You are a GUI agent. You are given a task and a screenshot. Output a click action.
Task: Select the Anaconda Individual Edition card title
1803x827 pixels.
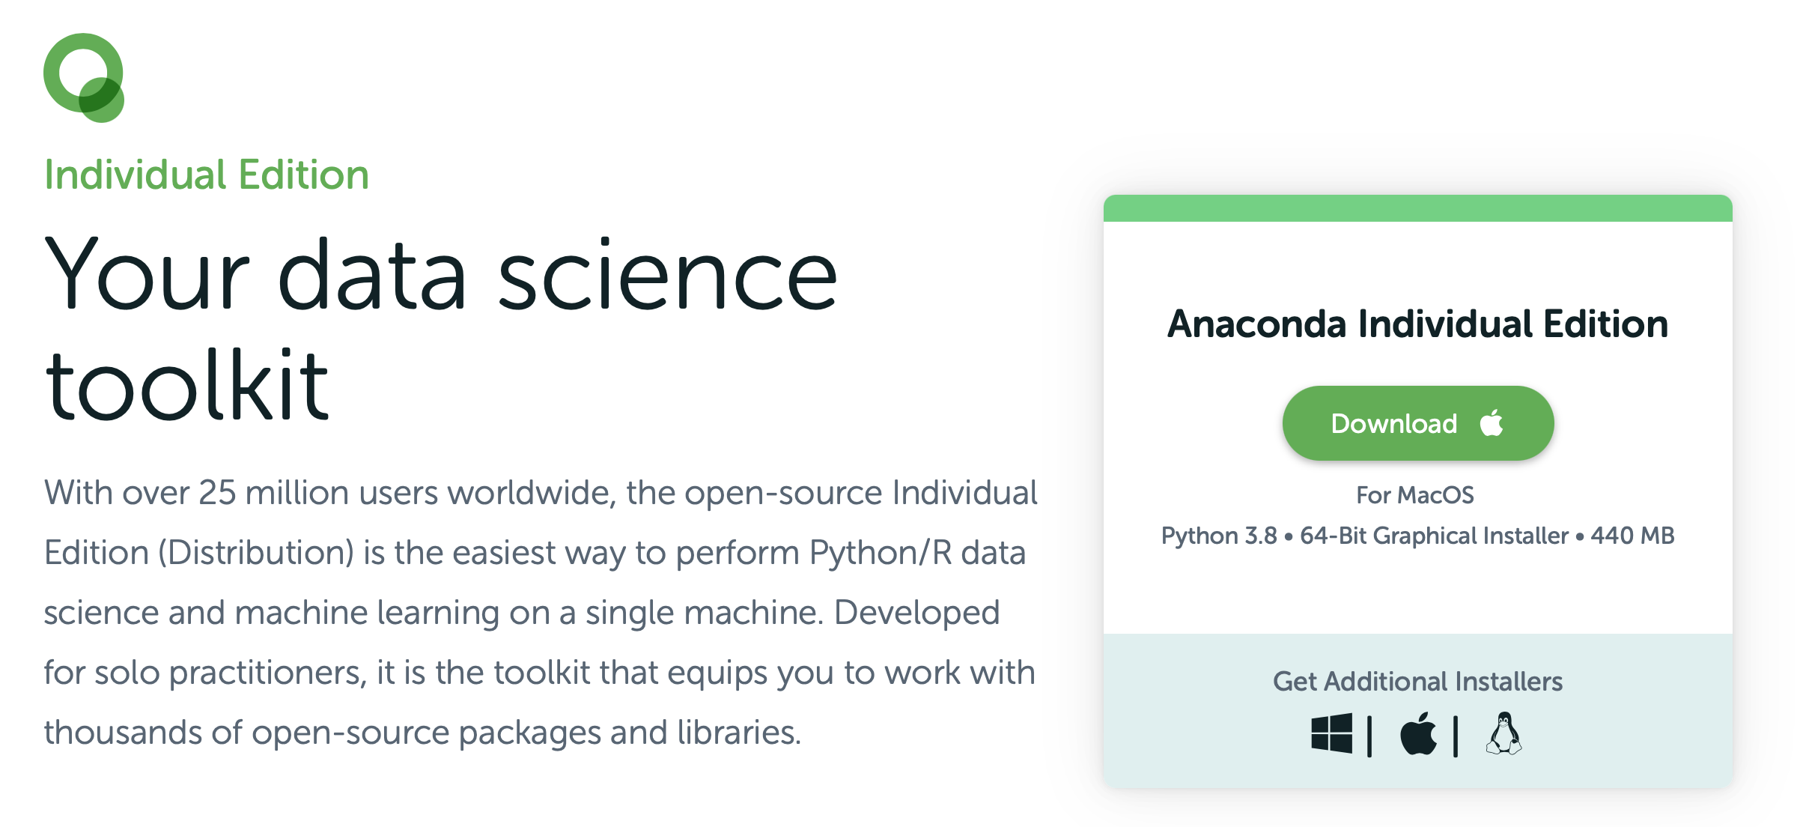pyautogui.click(x=1417, y=324)
